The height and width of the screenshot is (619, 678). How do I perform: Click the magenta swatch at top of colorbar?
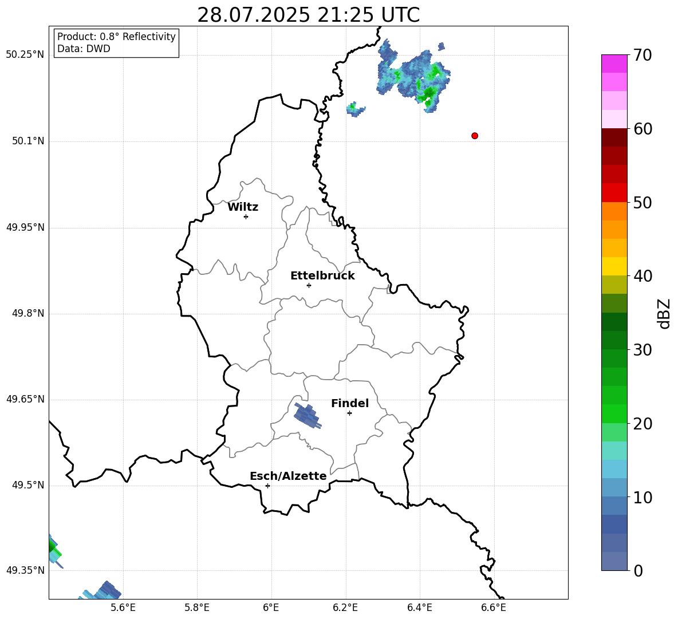[x=614, y=64]
